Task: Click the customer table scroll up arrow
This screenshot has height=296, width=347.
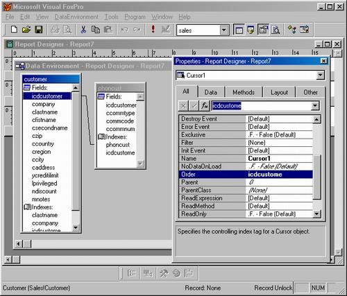Action: click(x=76, y=87)
